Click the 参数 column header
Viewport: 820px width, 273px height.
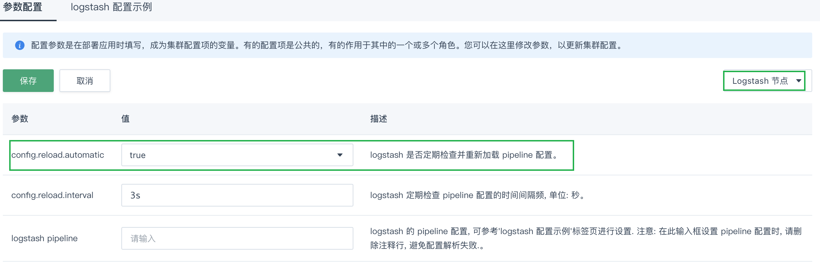point(20,119)
